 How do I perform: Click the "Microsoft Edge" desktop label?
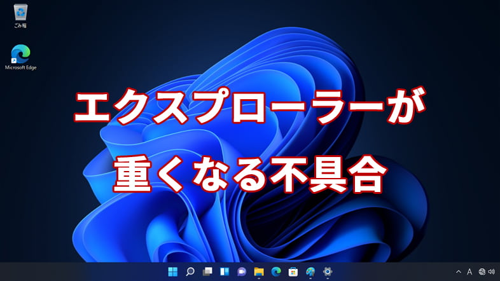[21, 67]
